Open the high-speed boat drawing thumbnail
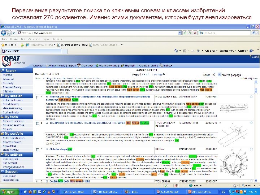Screen dimensions: 260x195 (x=234, y=108)
